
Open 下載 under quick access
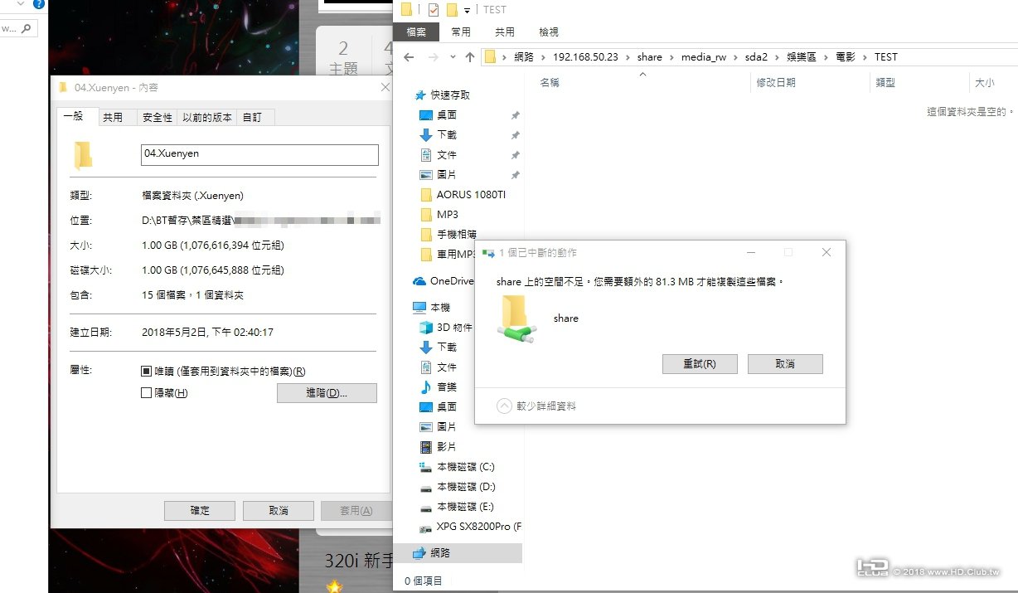click(x=447, y=135)
